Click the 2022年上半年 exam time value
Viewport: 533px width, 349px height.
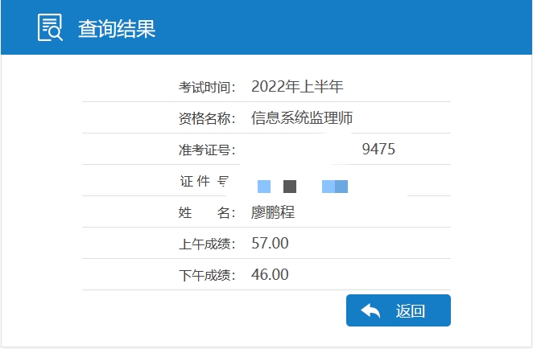tap(297, 87)
